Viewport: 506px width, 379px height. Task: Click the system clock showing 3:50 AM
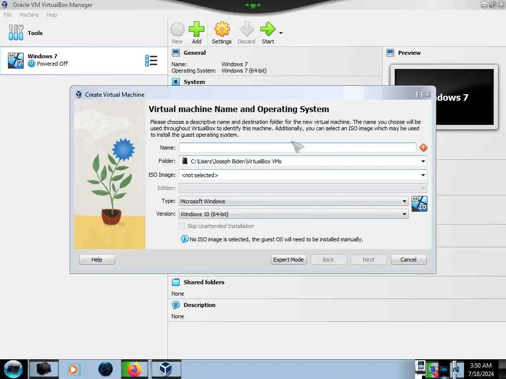[481, 370]
